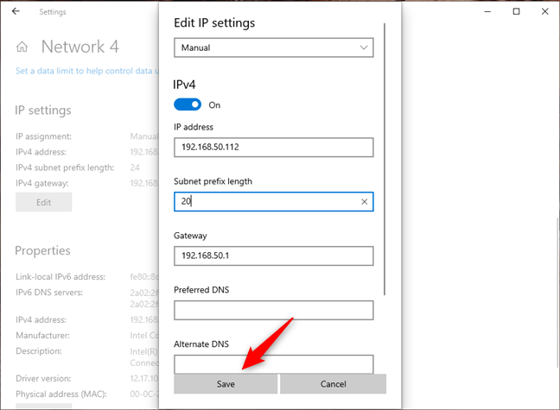Click the dropdown chevron next to Manual
560x410 pixels.
coord(363,48)
